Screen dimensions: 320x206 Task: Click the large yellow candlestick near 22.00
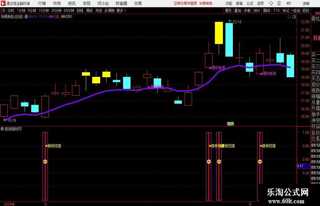[219, 33]
